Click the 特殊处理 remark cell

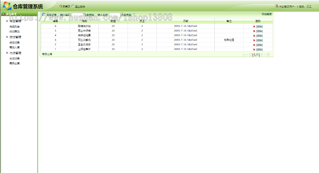pos(229,40)
